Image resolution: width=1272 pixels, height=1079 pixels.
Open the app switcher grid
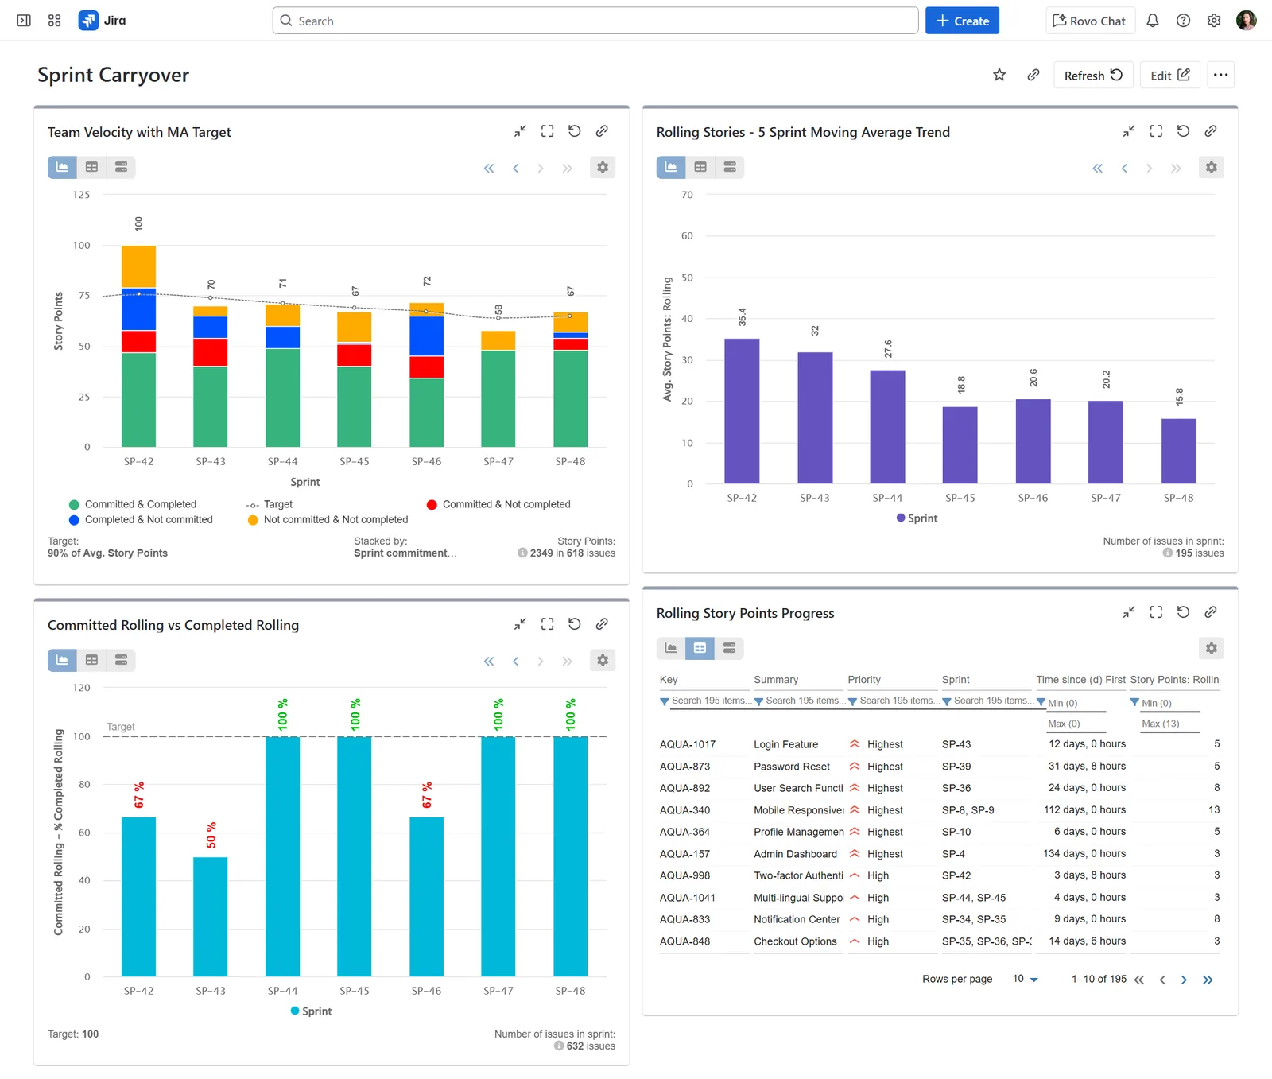pos(54,21)
